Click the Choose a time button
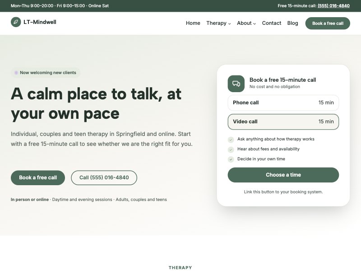The width and height of the screenshot is (361, 271). coord(283,175)
